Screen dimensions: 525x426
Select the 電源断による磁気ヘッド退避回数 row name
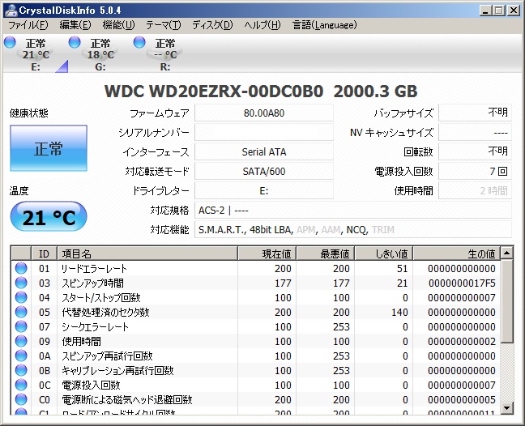127,399
